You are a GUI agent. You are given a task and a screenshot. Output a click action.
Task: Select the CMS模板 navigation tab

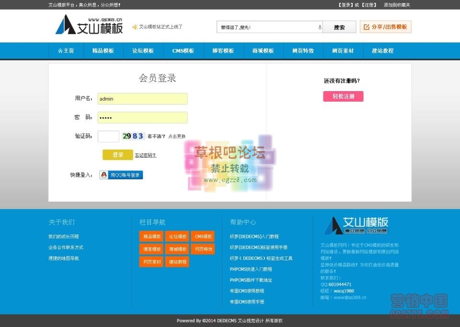click(184, 50)
